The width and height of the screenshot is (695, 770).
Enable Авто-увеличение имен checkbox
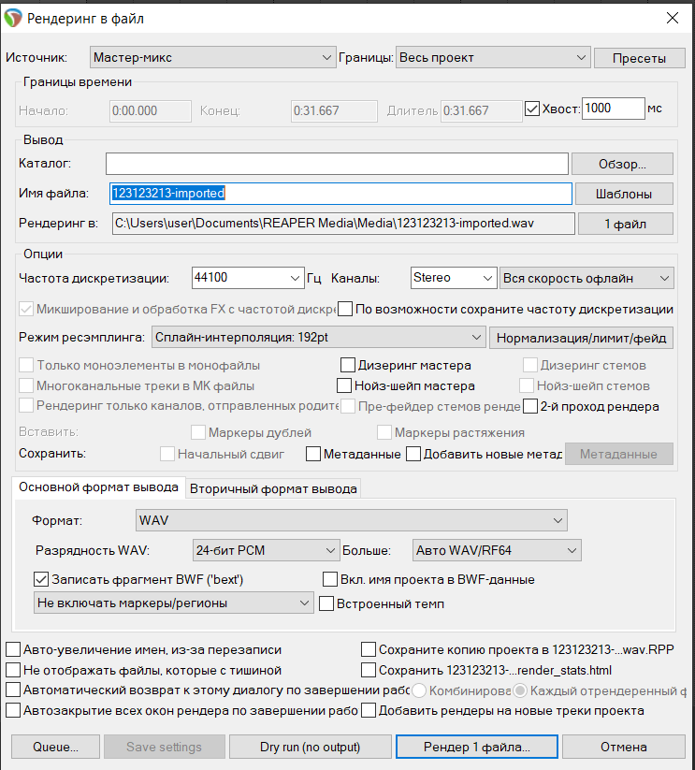(13, 649)
